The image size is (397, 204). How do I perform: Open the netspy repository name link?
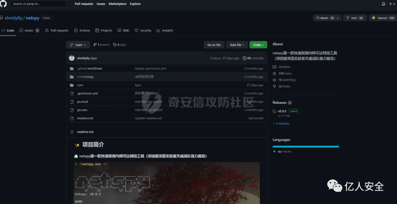pos(32,18)
